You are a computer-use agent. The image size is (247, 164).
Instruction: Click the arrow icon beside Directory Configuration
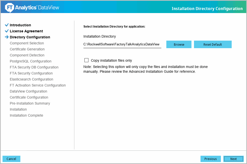(7, 37)
